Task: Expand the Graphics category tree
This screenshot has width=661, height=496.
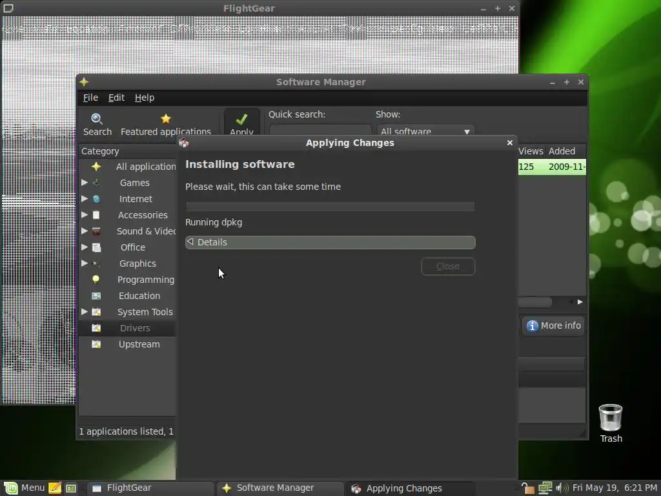Action: point(85,263)
